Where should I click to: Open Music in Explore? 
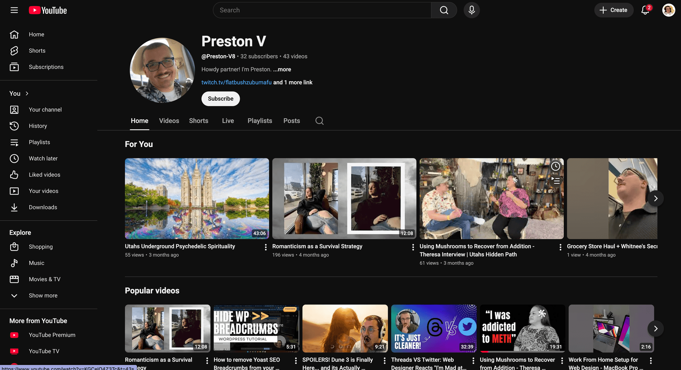click(49, 263)
